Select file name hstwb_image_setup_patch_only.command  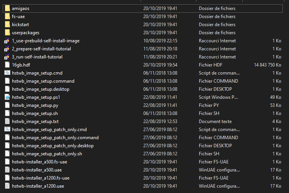tap(55, 138)
